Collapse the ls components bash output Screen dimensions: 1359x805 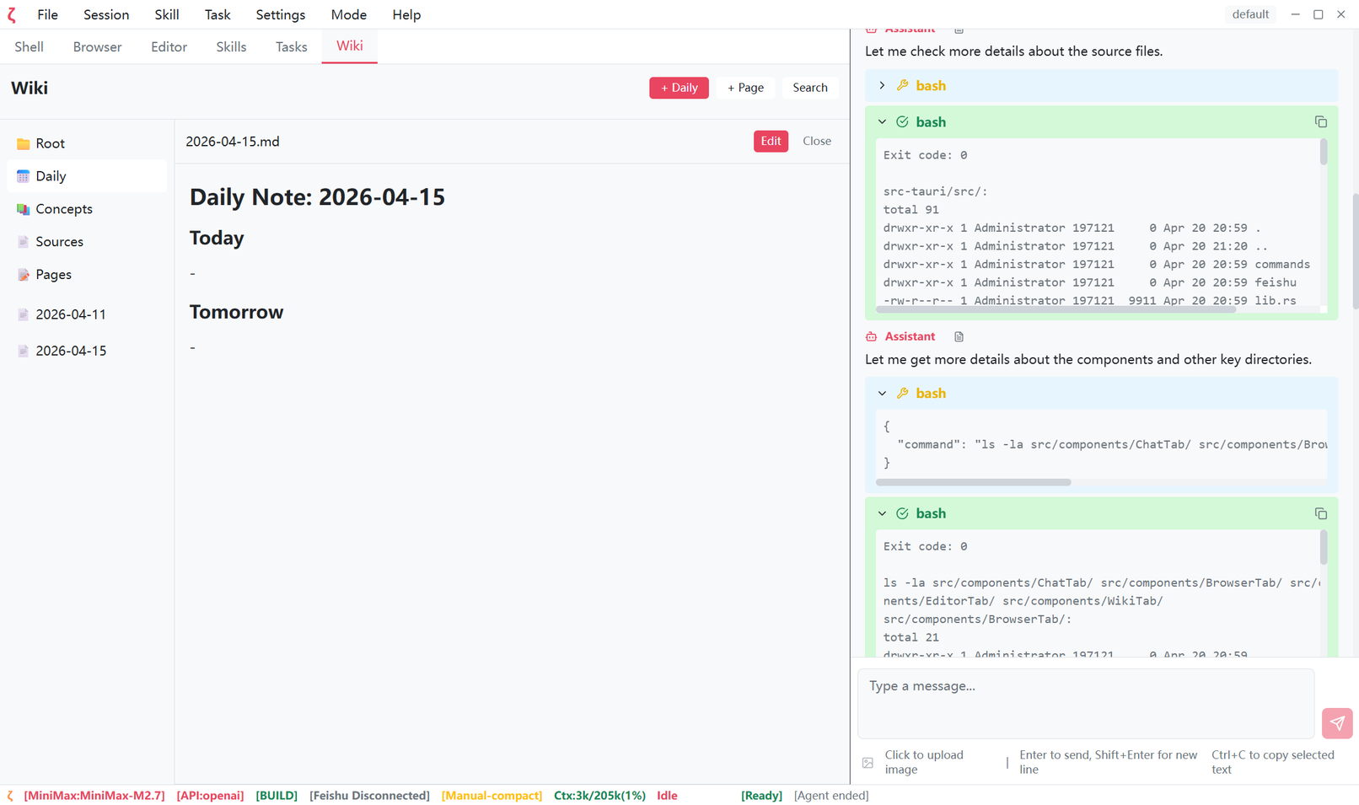882,513
